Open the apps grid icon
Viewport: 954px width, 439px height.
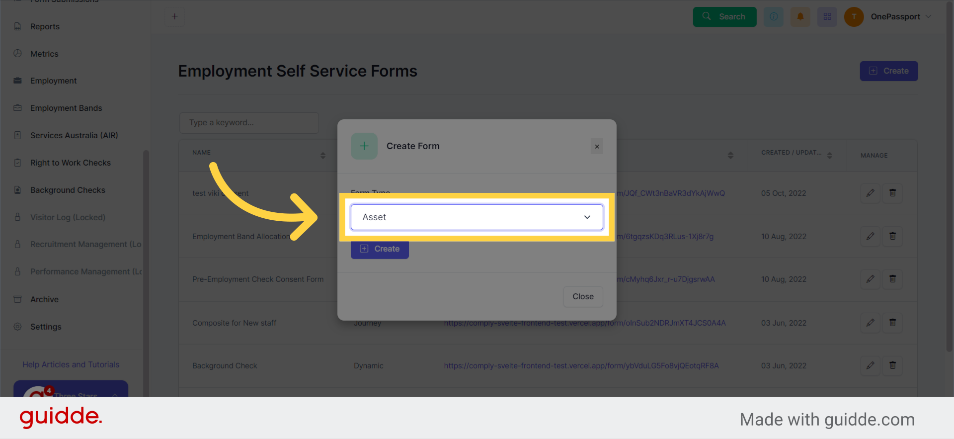point(827,17)
